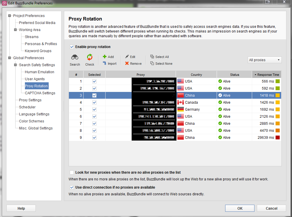Click the China flag in row 9

click(x=181, y=137)
